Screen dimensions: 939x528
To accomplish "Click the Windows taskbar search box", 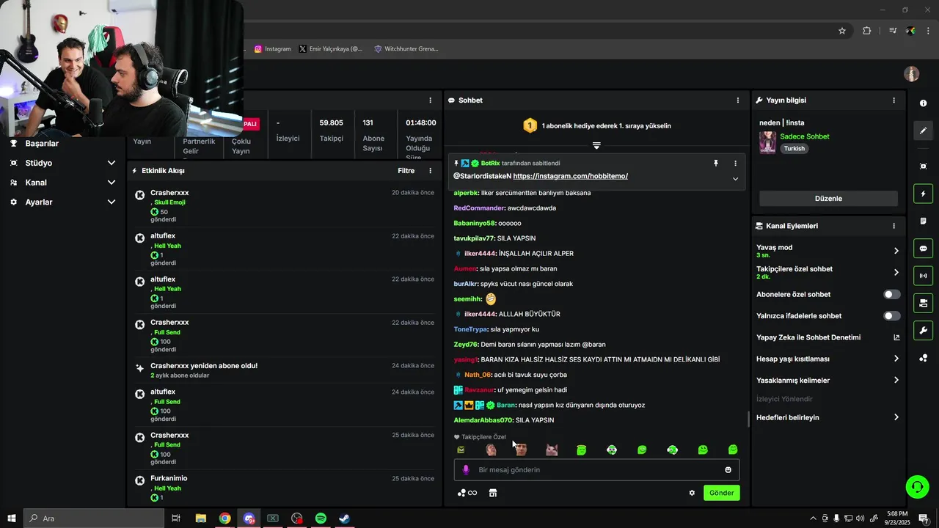I will pos(94,518).
